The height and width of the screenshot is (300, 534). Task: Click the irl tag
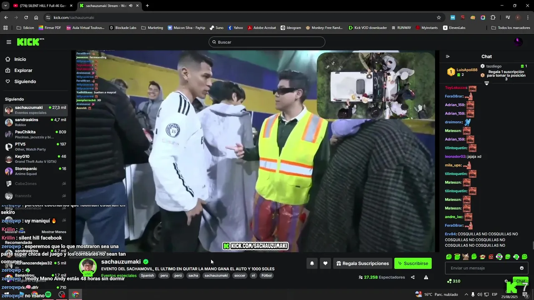(x=253, y=275)
